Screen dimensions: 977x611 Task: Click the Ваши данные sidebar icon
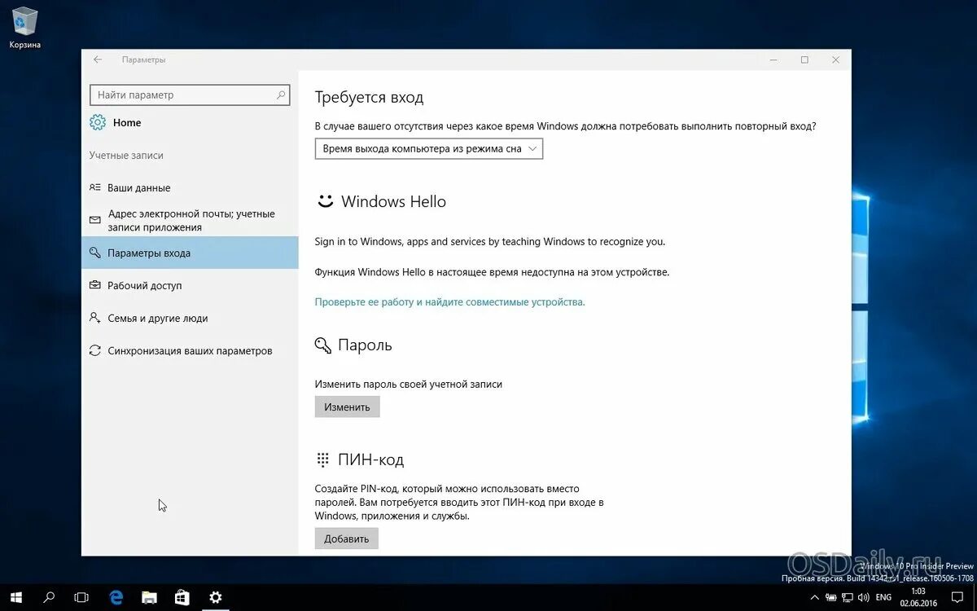(95, 187)
